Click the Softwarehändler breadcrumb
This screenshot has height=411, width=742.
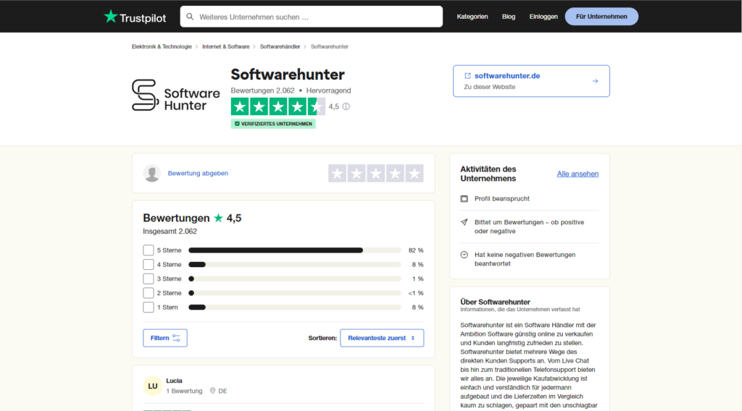[280, 47]
